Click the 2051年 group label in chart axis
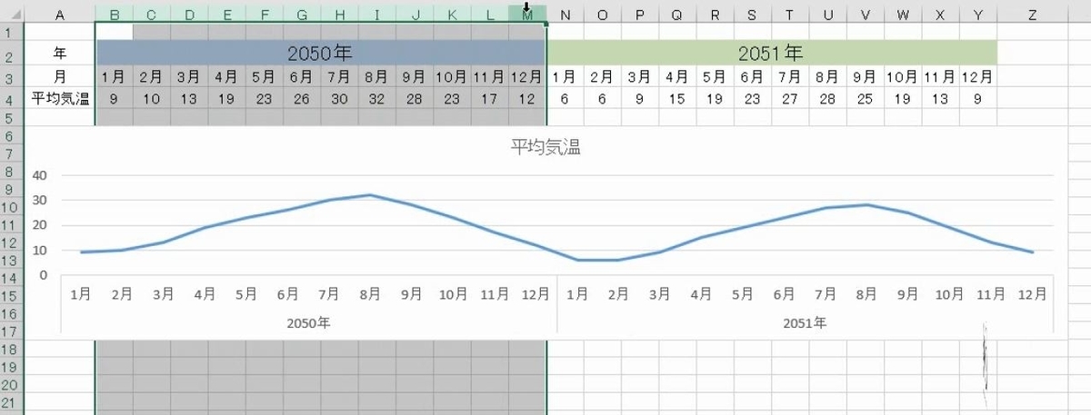The image size is (1091, 415). [805, 322]
